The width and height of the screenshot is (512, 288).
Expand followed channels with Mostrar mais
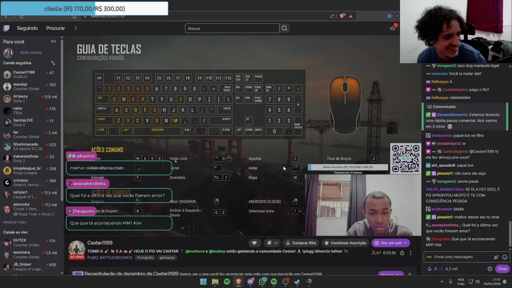pyautogui.click(x=14, y=222)
